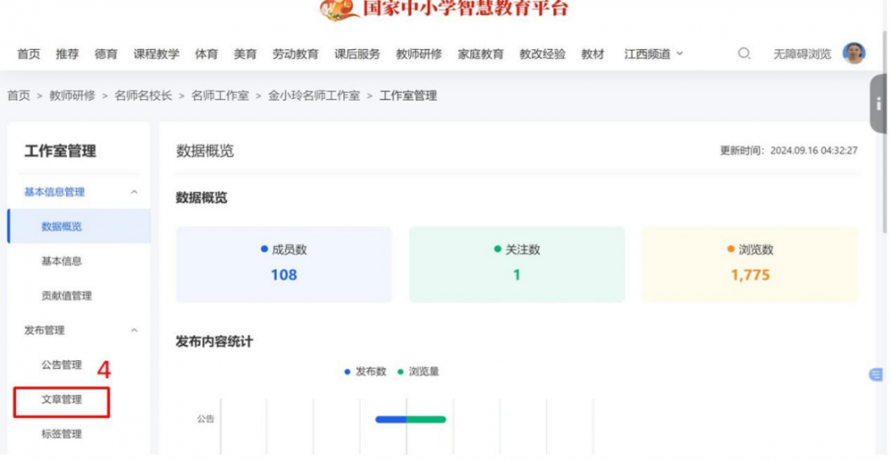This screenshot has width=891, height=461.
Task: Click the 更新时间 timestamp text
Action: click(x=789, y=151)
